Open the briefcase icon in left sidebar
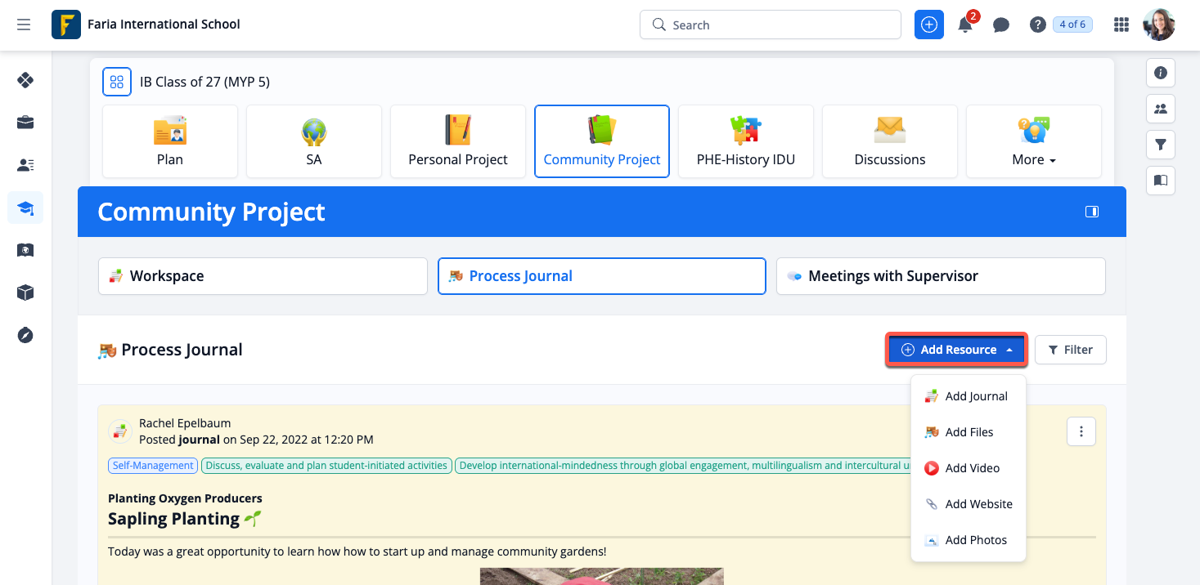 [x=25, y=123]
